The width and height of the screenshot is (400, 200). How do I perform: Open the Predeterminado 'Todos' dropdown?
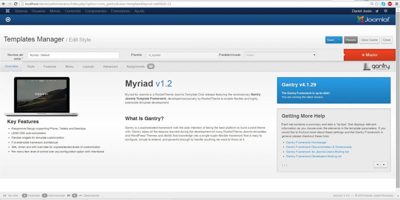[x=280, y=55]
